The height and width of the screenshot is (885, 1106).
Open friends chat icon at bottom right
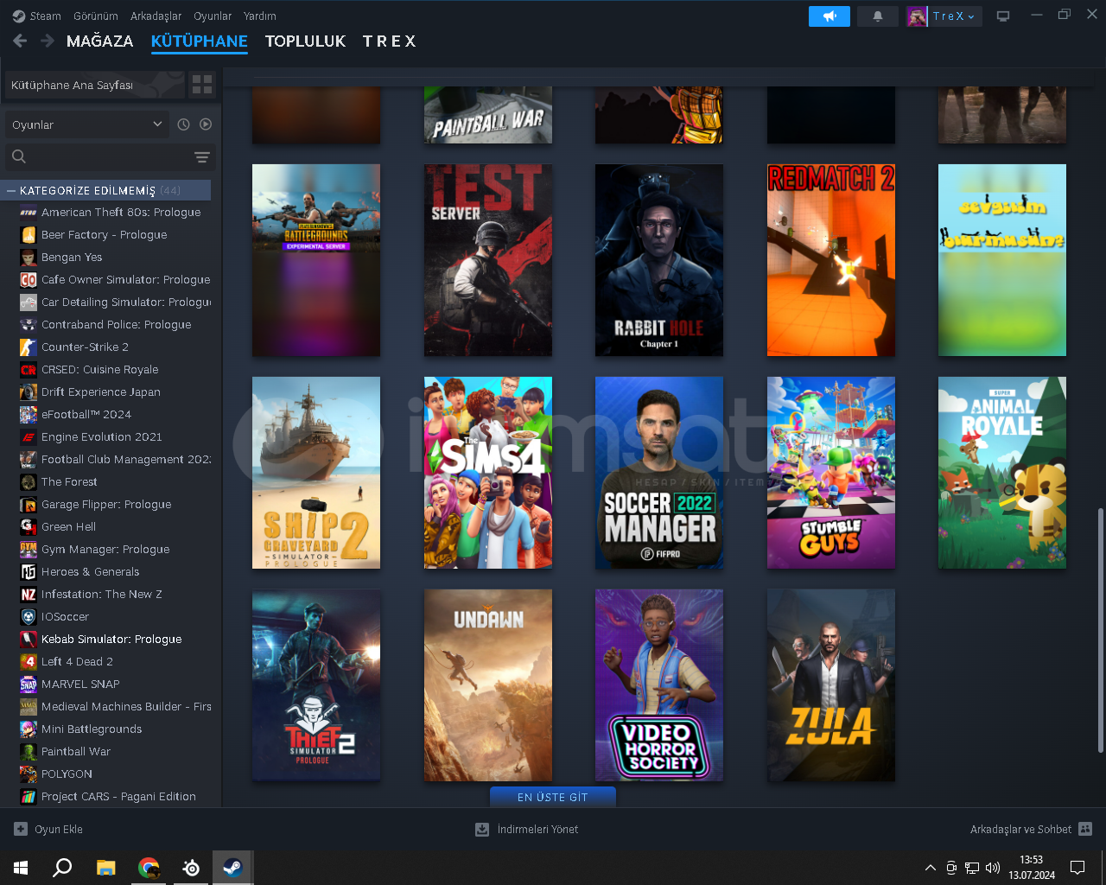tap(1086, 829)
